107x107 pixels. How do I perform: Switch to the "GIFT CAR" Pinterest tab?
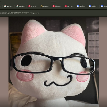coord(69,6)
